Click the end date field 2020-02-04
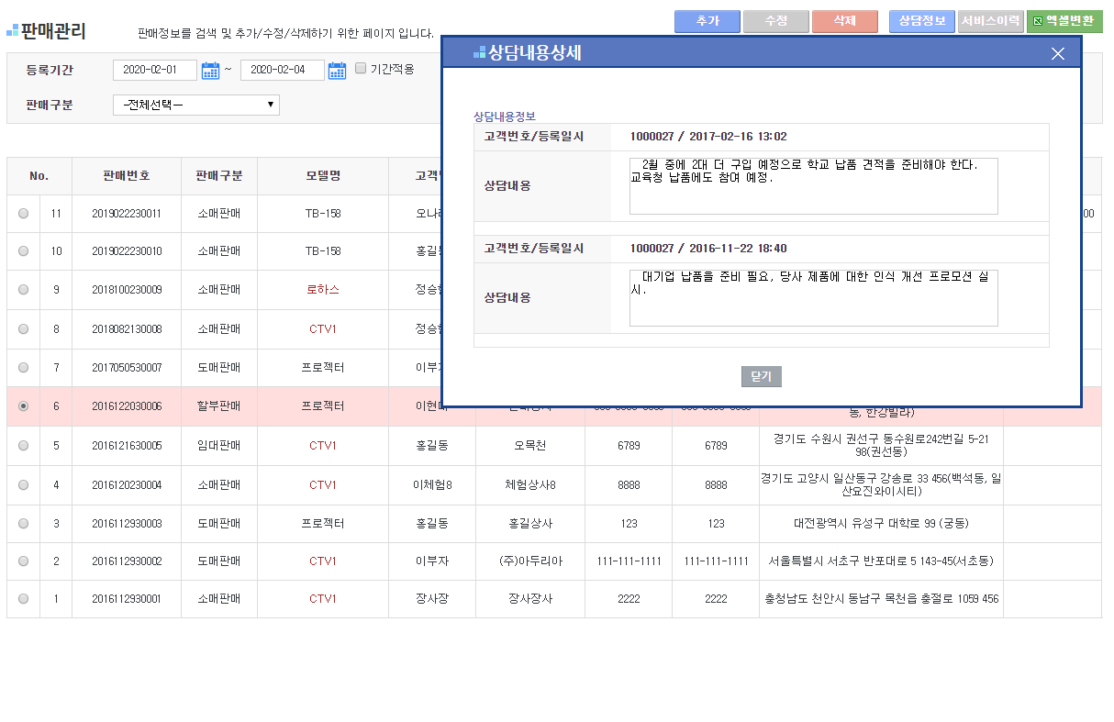This screenshot has height=722, width=1114. click(282, 71)
